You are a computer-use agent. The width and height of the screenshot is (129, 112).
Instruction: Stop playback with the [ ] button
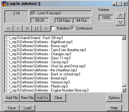37,29
